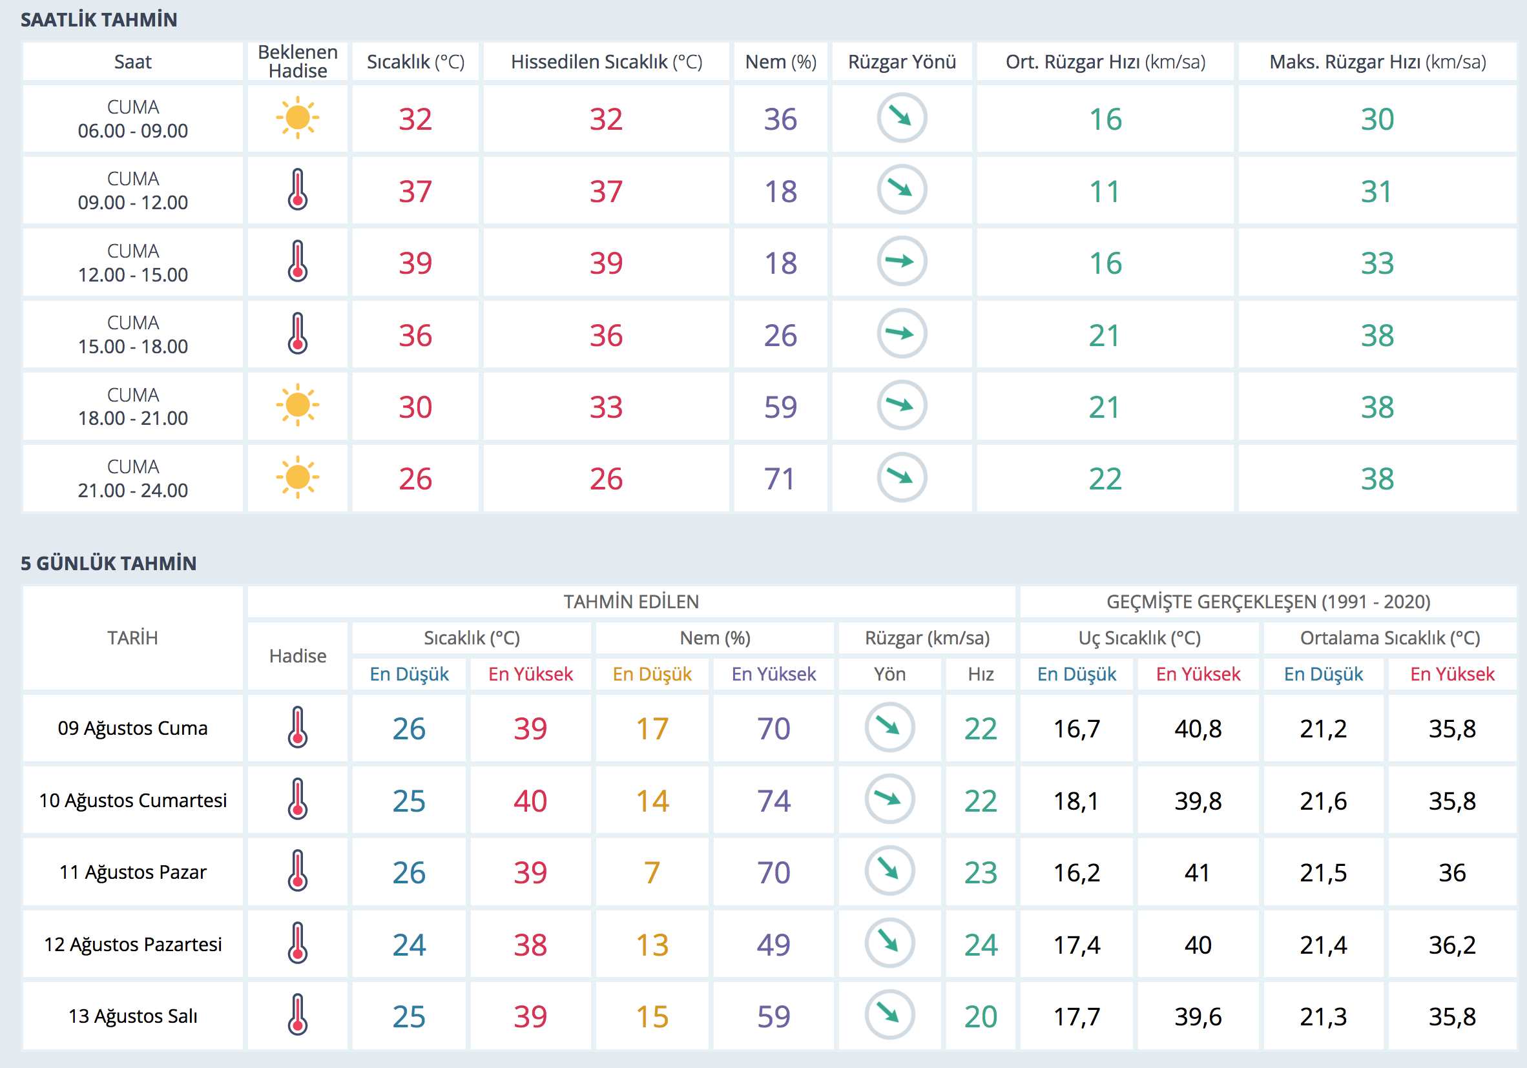Image resolution: width=1527 pixels, height=1068 pixels.
Task: Click the SAATLİK TAHMİN section title
Action: (98, 20)
